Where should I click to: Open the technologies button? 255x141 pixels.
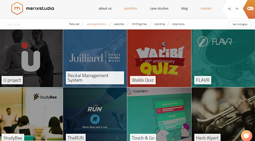click(240, 24)
